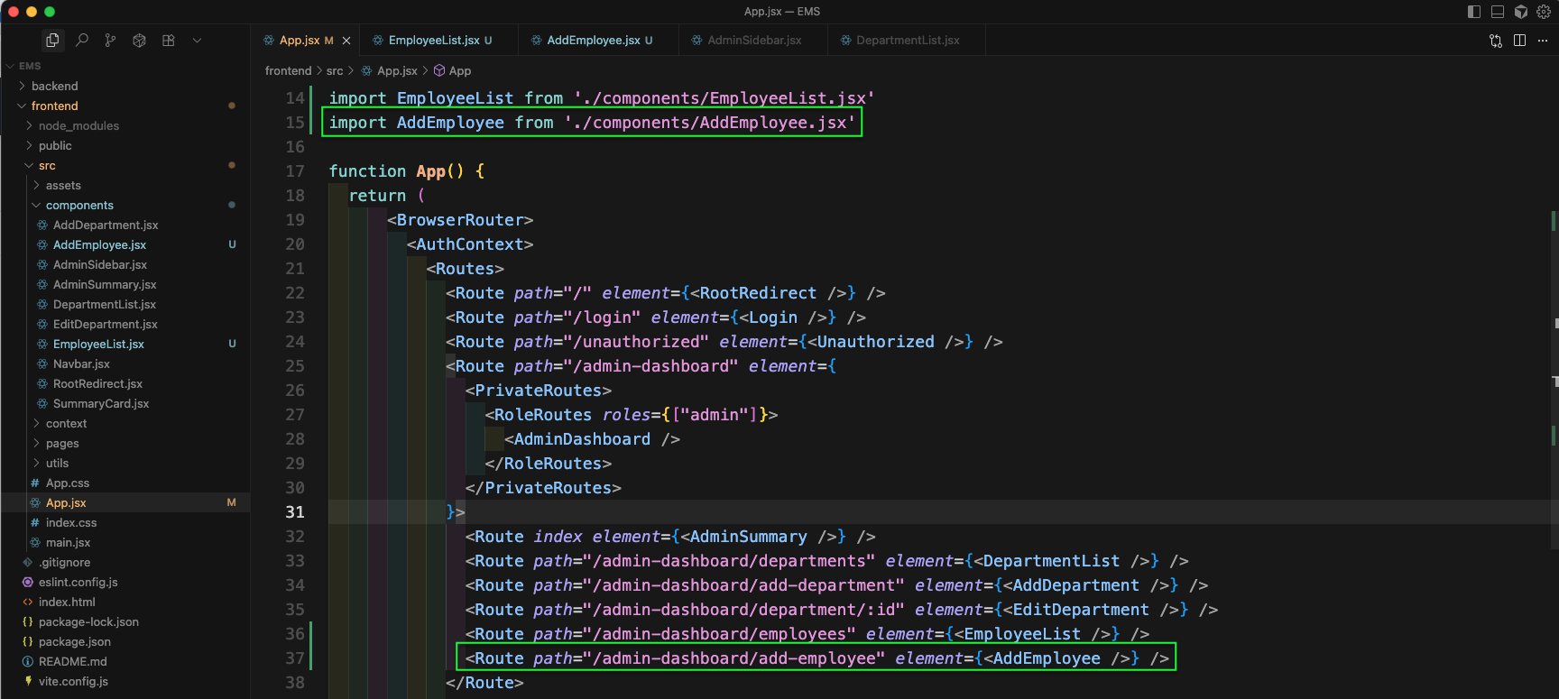The image size is (1559, 699).
Task: Click the Explorer files icon
Action: 52,40
